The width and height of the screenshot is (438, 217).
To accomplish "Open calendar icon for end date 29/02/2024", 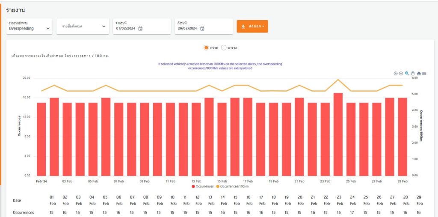I will (202, 29).
